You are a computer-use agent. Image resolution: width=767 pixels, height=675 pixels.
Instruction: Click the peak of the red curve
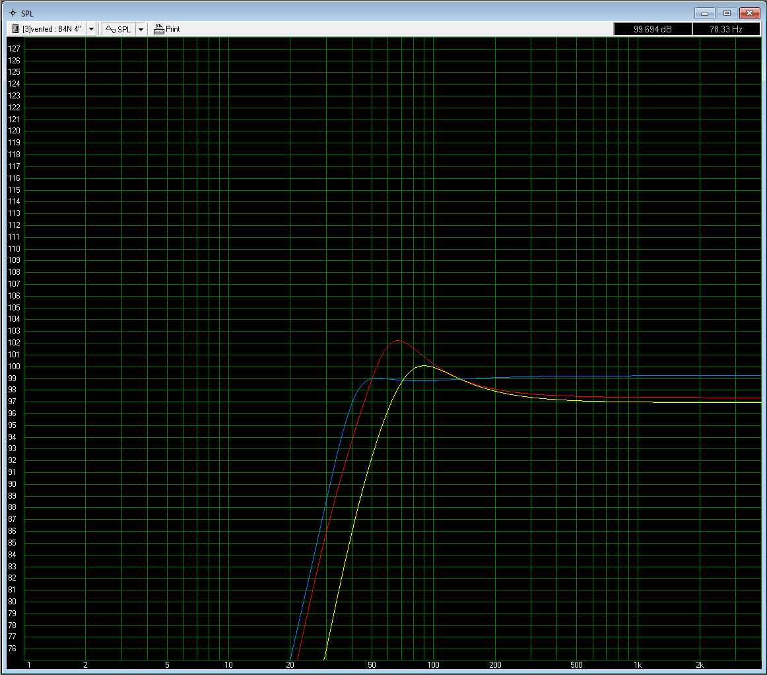point(397,341)
